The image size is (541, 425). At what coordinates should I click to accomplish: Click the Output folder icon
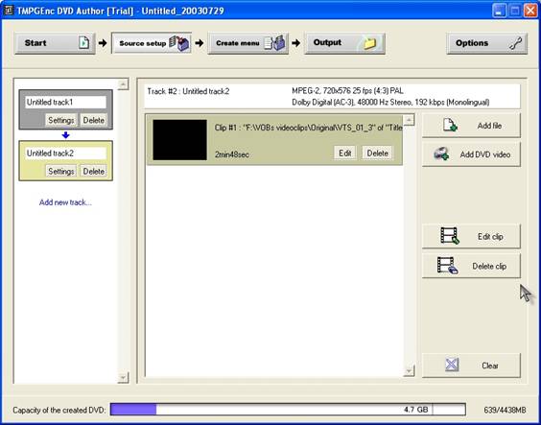(x=369, y=43)
